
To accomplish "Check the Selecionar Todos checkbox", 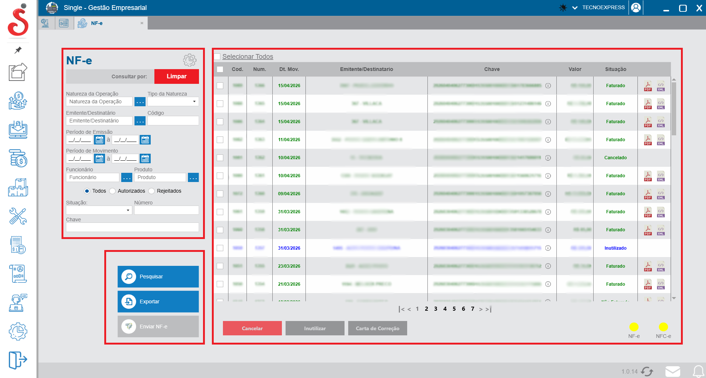I will (217, 57).
